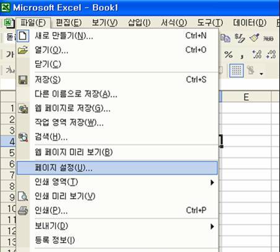The height and width of the screenshot is (252, 280).
Task: Select row 4 header
Action: (x=8, y=141)
